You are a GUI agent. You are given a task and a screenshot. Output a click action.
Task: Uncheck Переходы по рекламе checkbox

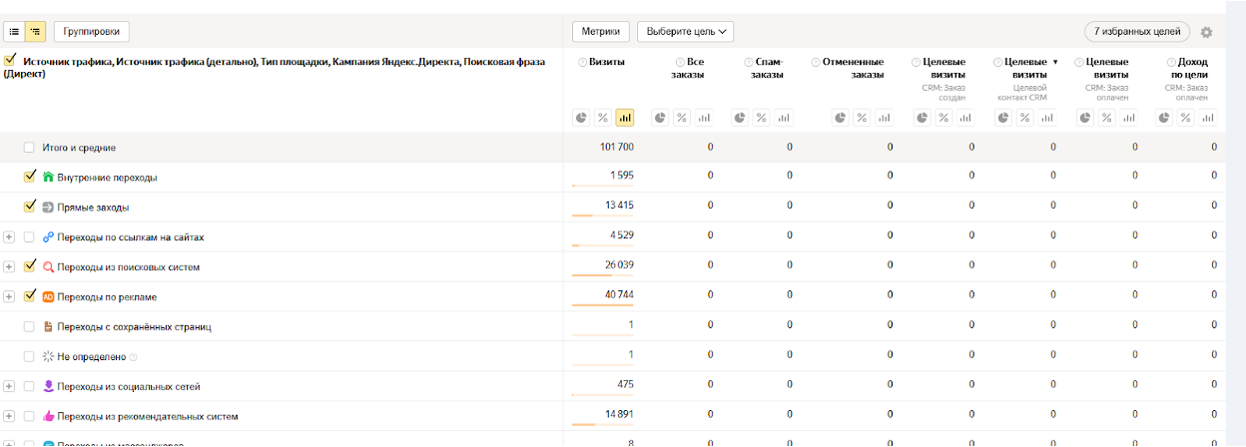30,296
